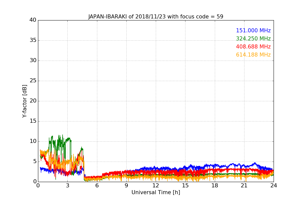Select the 408.688 MHz legend label

coord(253,47)
